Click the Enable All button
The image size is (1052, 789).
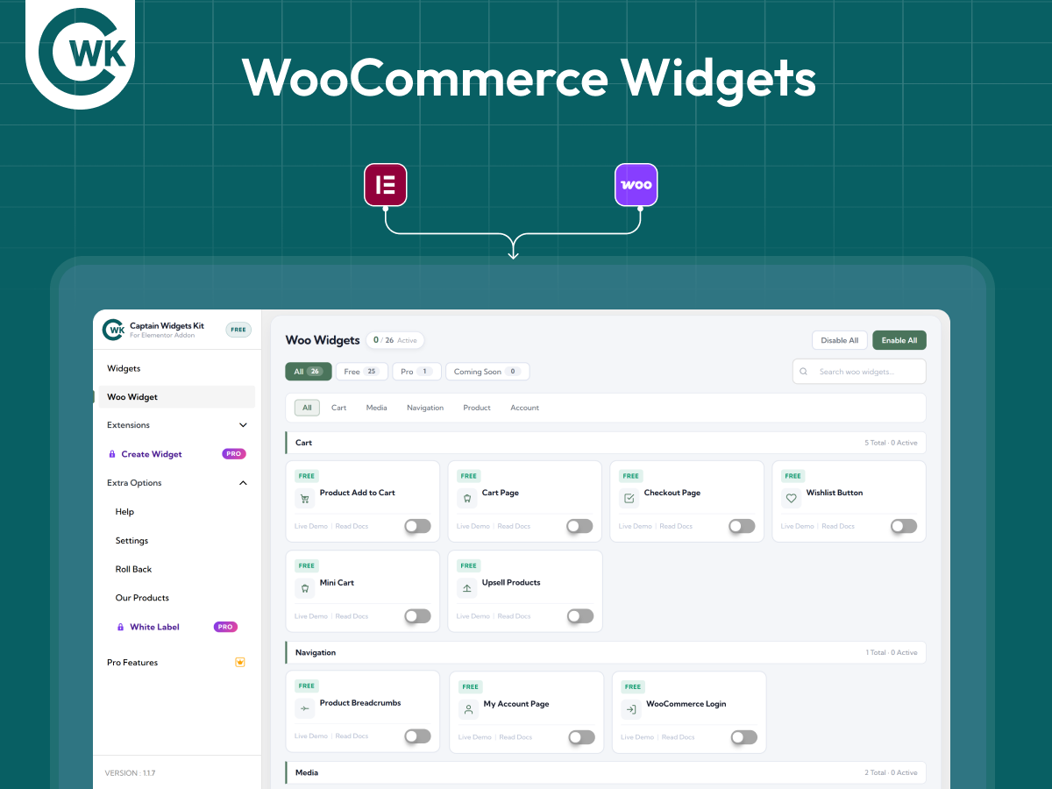pos(899,340)
